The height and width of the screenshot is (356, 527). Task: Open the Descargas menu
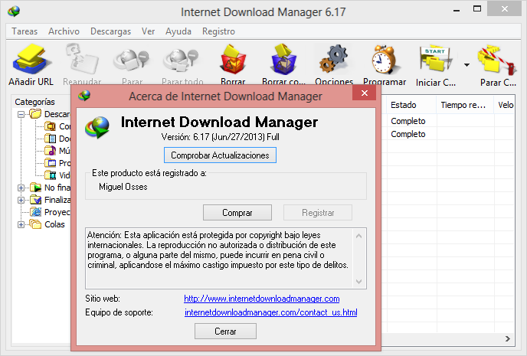point(110,31)
